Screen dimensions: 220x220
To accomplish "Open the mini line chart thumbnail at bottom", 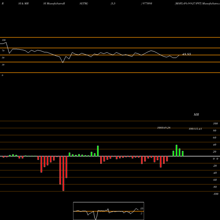I will click(109, 211).
